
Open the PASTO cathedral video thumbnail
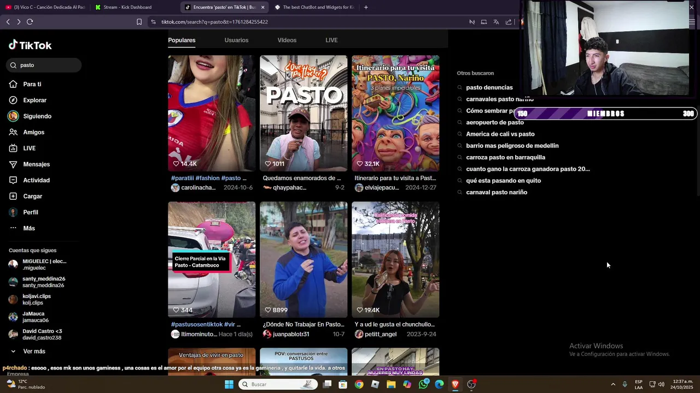click(304, 113)
